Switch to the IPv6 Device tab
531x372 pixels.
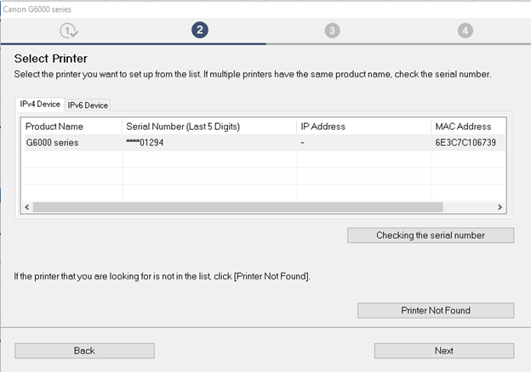tap(88, 105)
